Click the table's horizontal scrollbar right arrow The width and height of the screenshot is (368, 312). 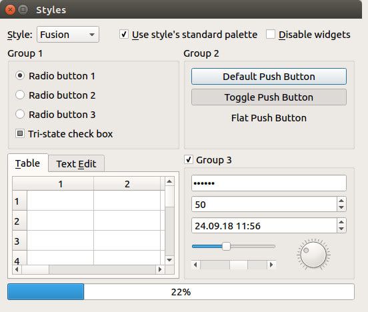click(160, 269)
